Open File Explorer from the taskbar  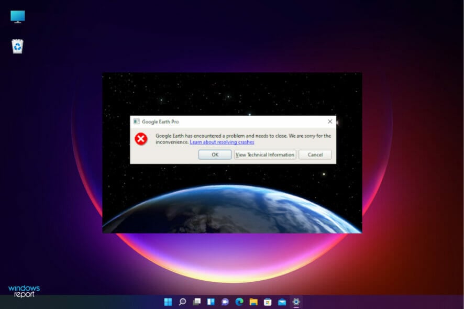(253, 302)
